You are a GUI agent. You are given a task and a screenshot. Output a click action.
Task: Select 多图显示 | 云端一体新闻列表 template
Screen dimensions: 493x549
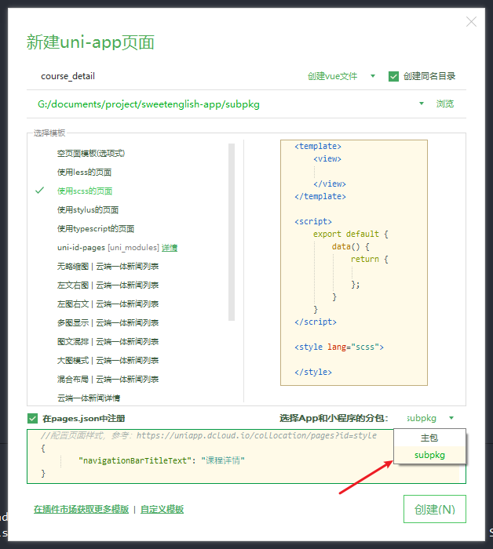pyautogui.click(x=108, y=323)
